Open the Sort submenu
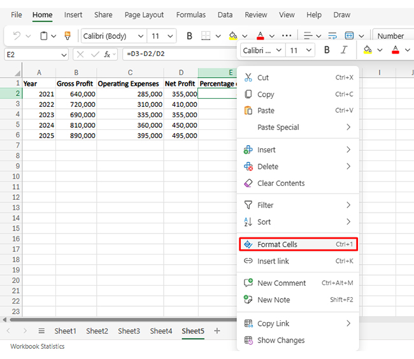The image size is (414, 359). point(299,222)
